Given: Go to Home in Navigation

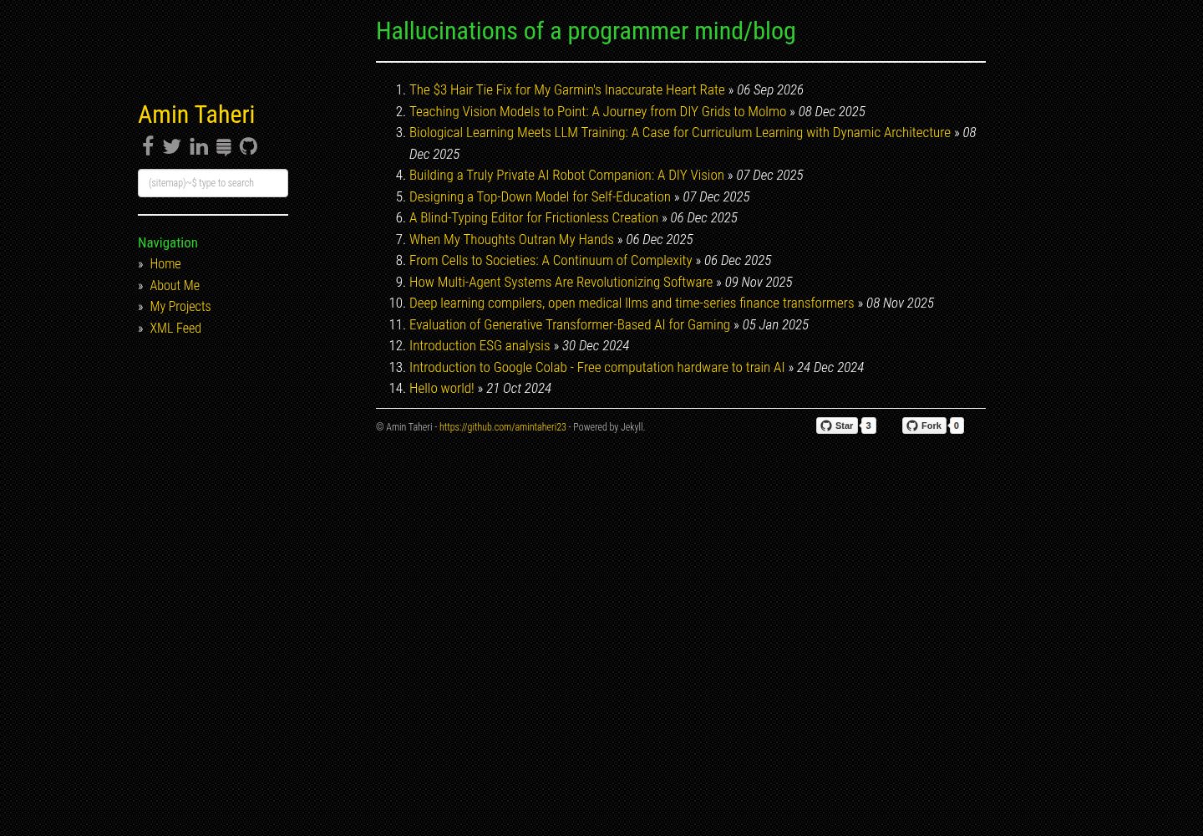Looking at the screenshot, I should tap(165, 263).
